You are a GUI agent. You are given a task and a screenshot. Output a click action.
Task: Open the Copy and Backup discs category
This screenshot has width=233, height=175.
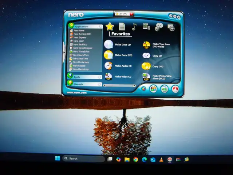(x=159, y=27)
